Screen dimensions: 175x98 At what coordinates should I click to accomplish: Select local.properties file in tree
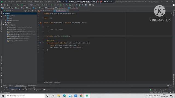(x=17, y=41)
